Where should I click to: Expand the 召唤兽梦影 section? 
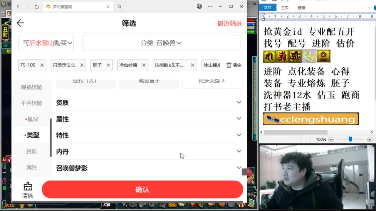click(149, 168)
